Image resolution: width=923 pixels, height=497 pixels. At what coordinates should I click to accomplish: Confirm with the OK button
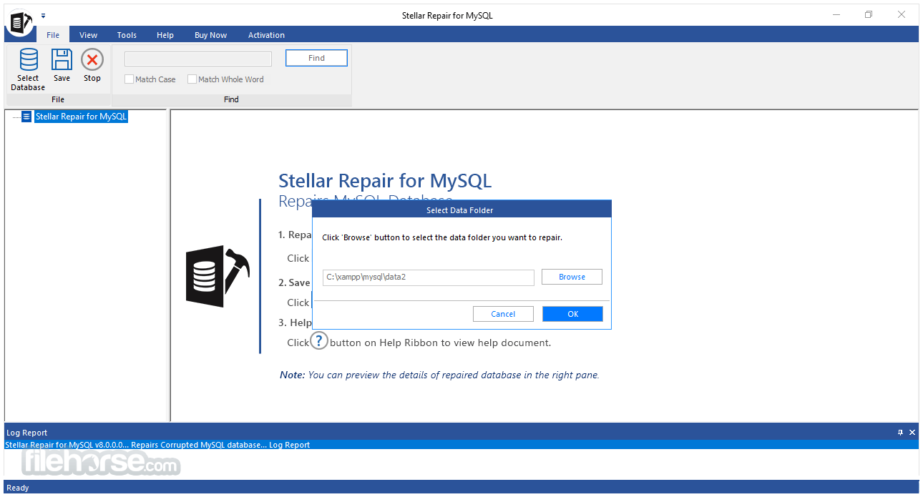(572, 314)
